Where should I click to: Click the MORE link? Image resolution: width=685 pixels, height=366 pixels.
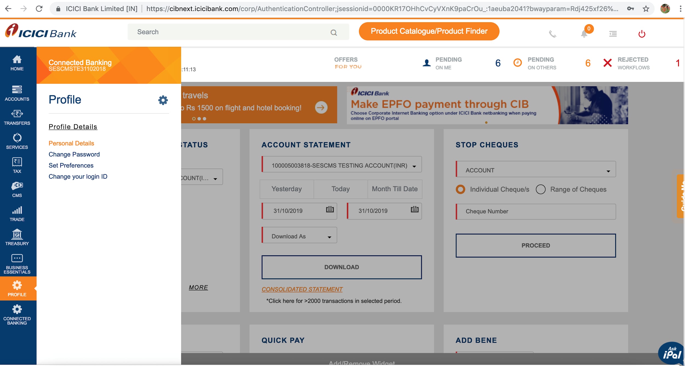pyautogui.click(x=198, y=287)
